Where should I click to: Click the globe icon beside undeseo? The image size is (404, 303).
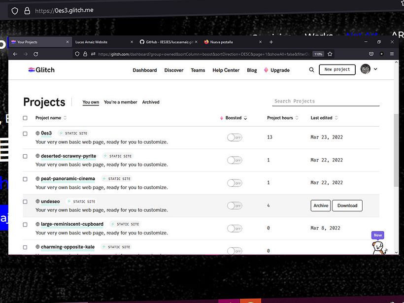click(x=37, y=201)
